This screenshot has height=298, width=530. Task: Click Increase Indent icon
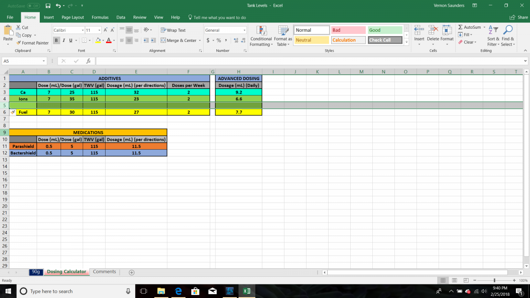click(x=154, y=40)
